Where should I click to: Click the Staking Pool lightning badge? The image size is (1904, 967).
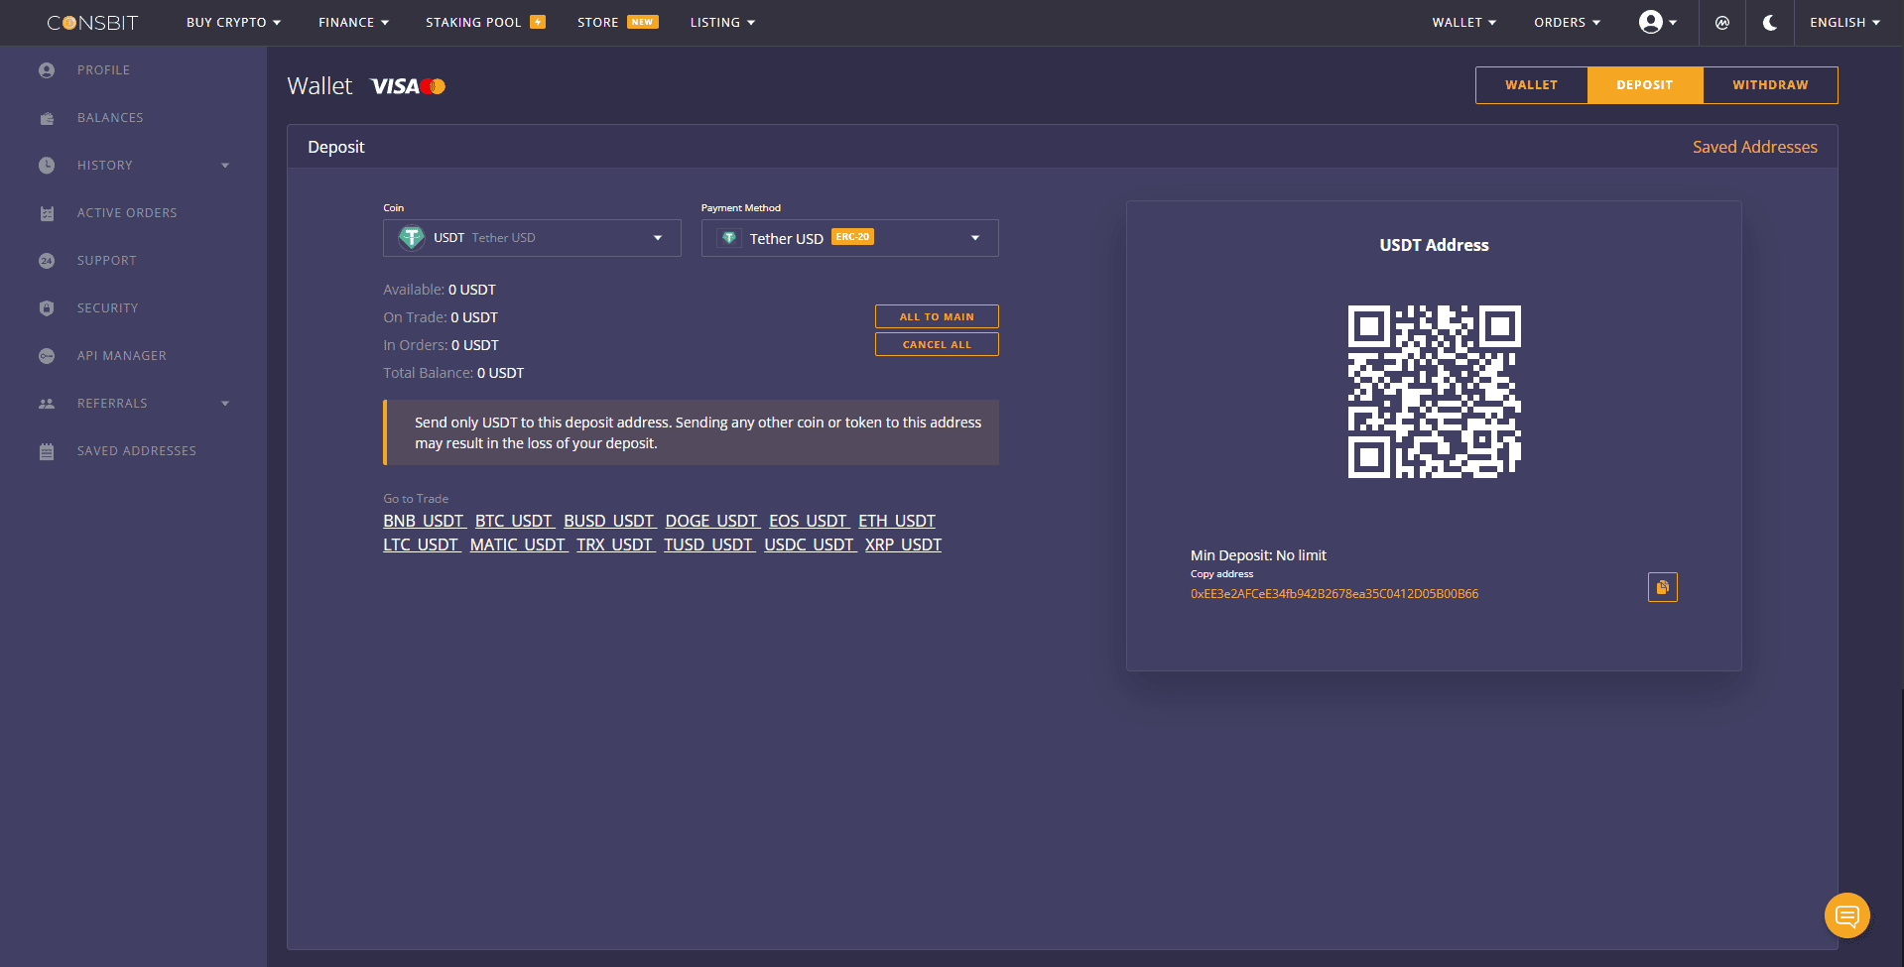pos(538,22)
